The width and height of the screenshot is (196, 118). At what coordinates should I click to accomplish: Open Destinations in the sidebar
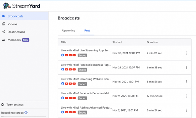[24, 32]
